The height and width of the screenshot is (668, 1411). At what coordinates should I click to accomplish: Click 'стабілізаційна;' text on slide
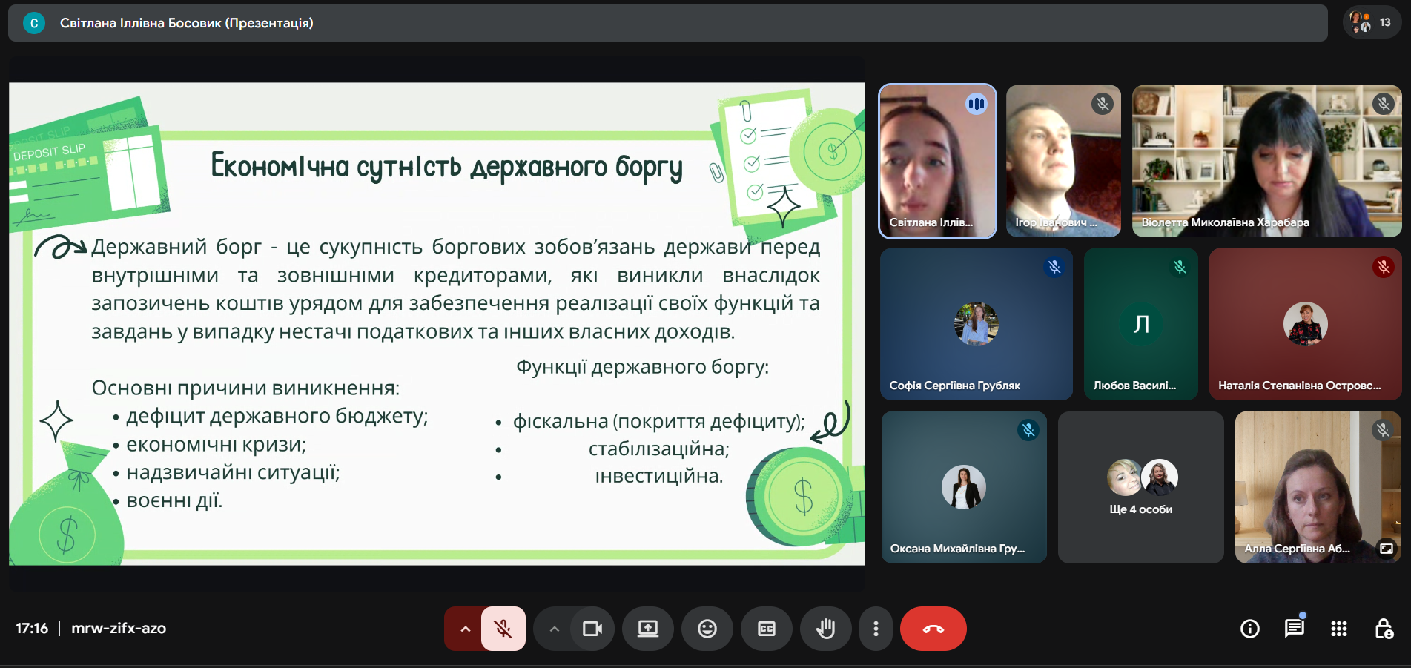658,449
